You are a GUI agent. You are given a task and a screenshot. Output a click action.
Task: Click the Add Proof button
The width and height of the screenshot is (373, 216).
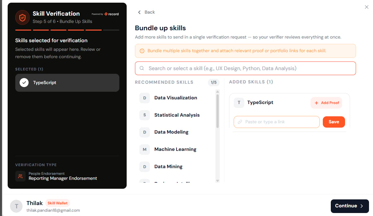(326, 103)
